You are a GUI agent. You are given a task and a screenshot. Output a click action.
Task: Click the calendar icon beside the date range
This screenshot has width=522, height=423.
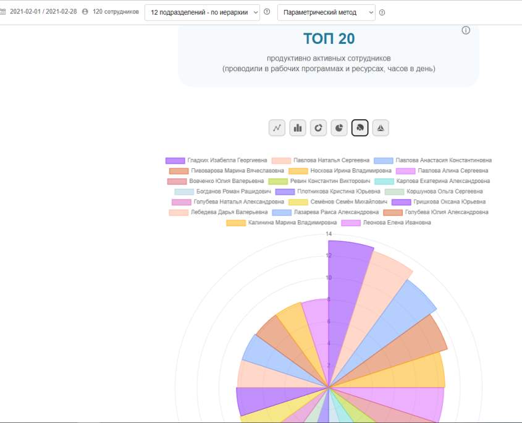pyautogui.click(x=3, y=12)
